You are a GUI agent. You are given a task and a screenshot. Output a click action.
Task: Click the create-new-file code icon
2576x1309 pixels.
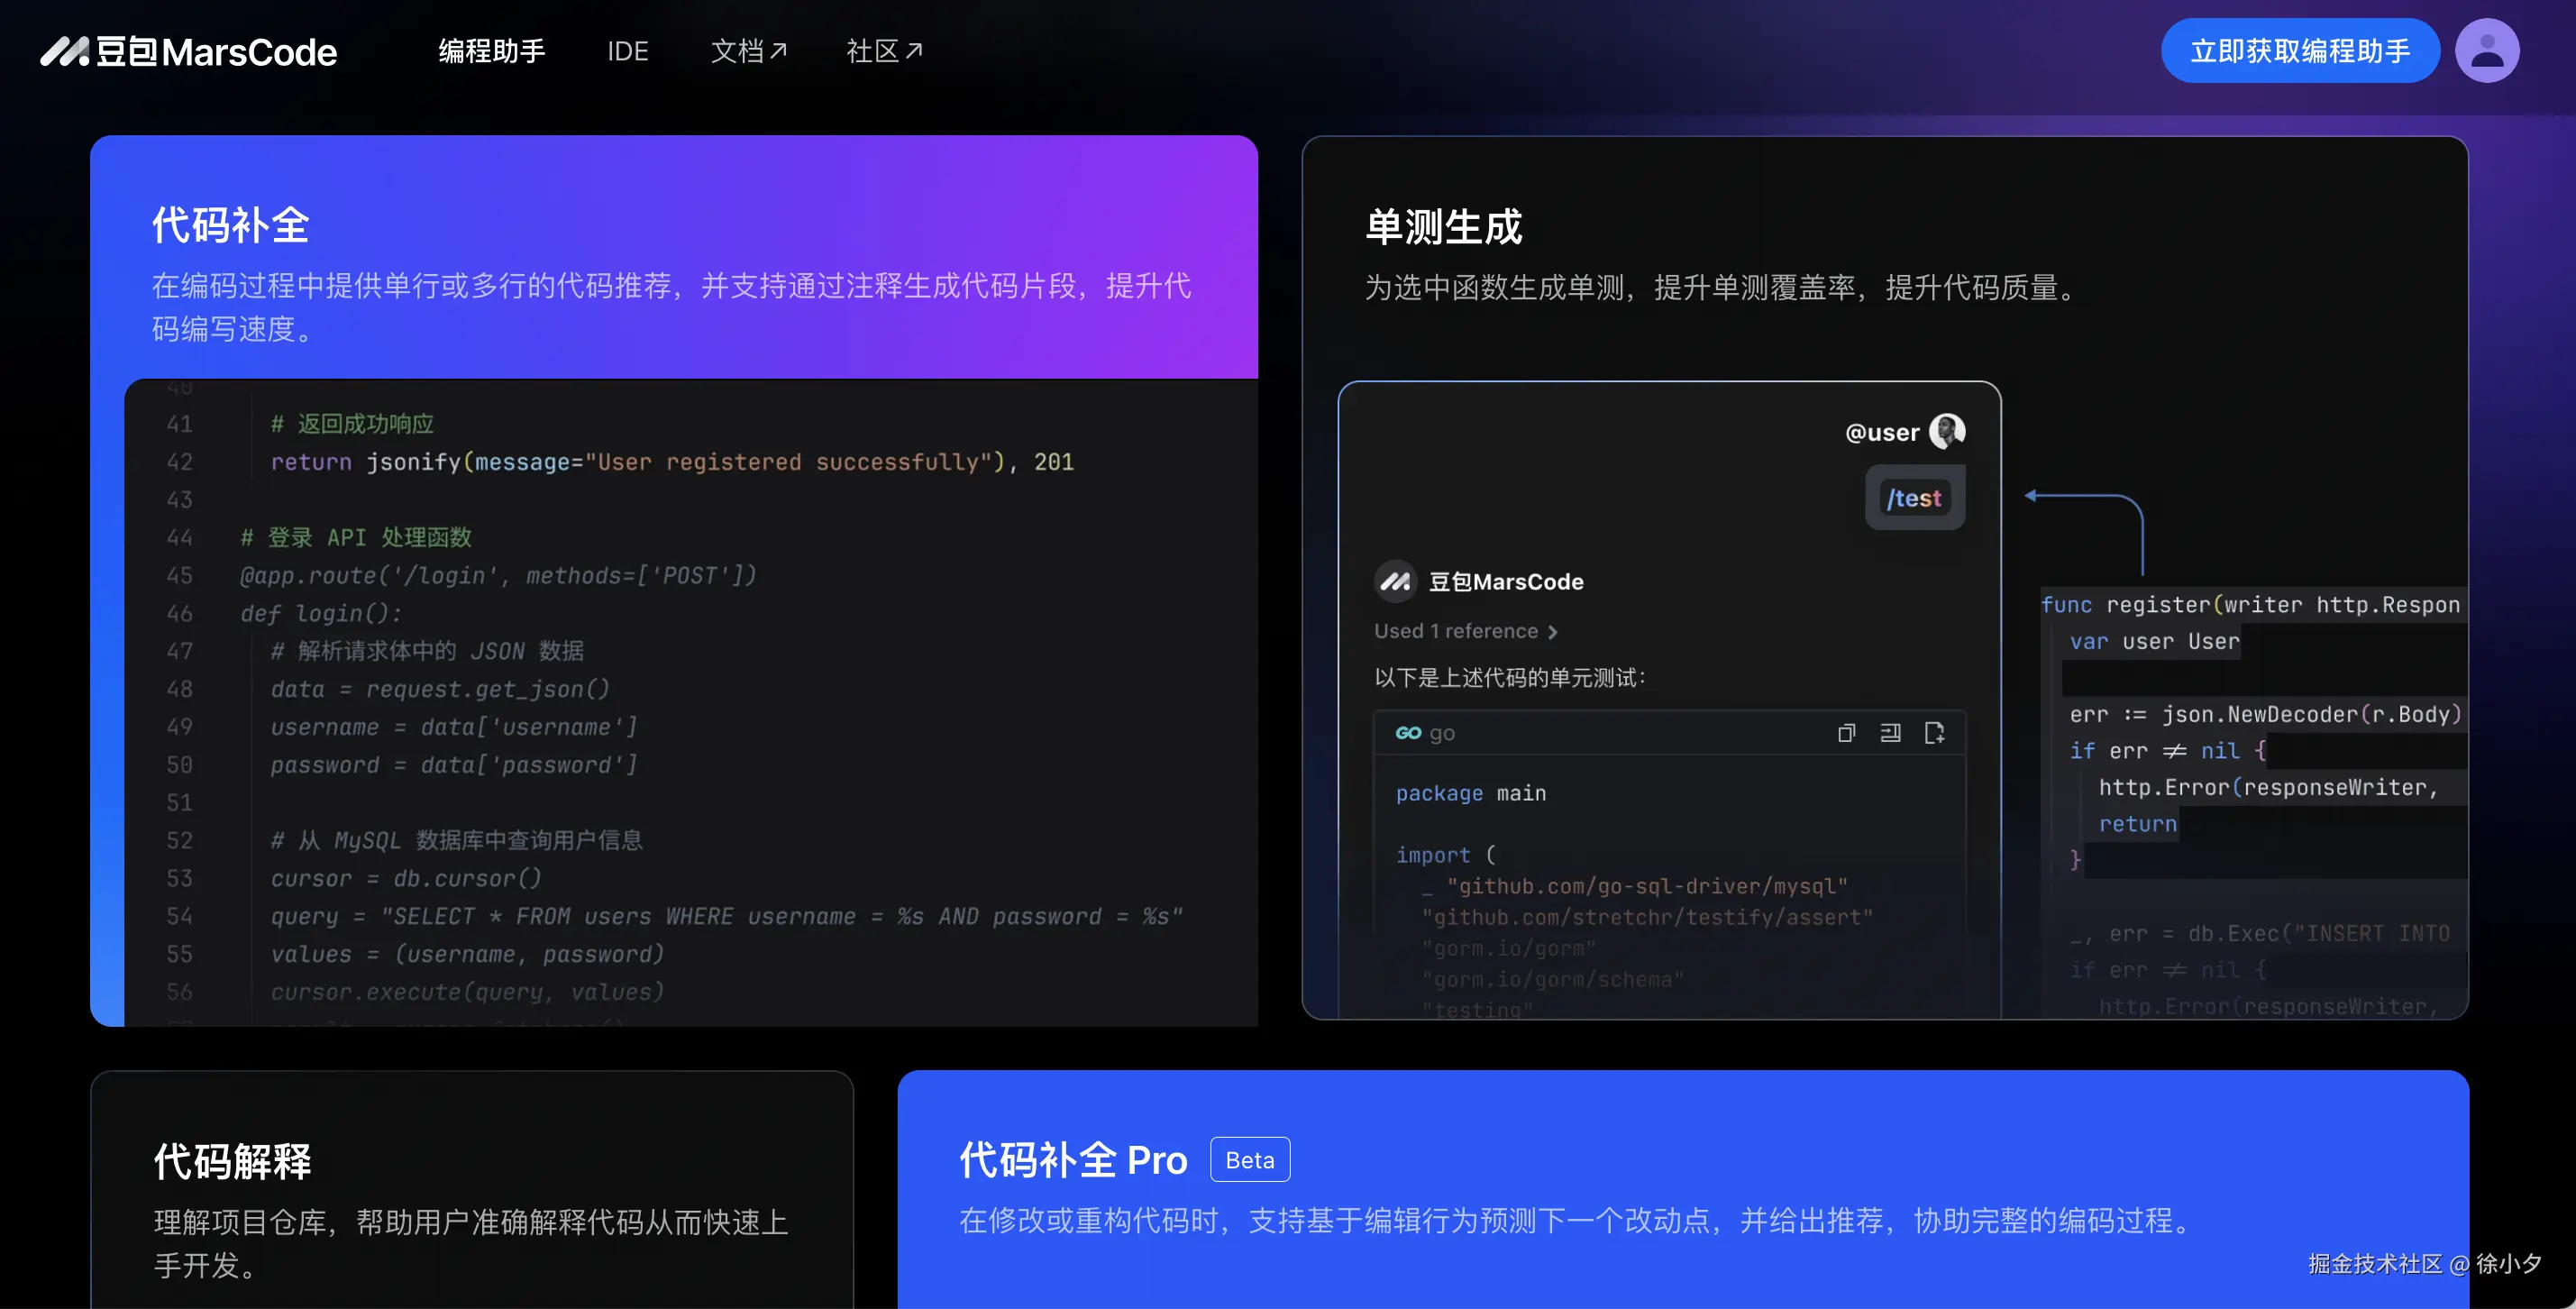click(1934, 733)
